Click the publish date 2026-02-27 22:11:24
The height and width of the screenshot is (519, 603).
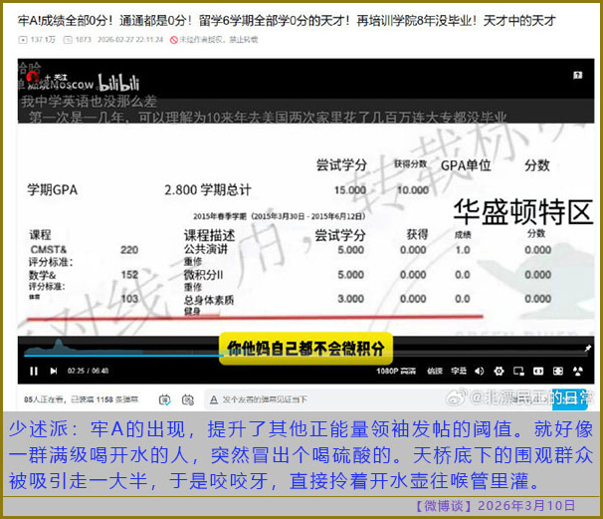pyautogui.click(x=130, y=40)
